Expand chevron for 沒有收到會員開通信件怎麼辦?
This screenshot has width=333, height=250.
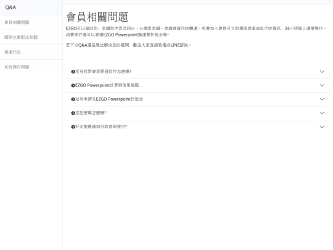[x=322, y=72]
